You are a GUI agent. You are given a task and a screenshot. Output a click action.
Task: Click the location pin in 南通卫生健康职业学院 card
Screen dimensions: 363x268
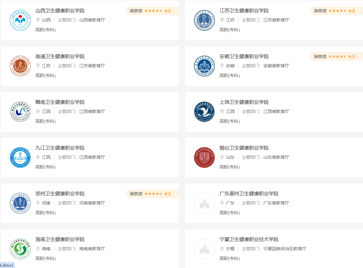coord(38,66)
